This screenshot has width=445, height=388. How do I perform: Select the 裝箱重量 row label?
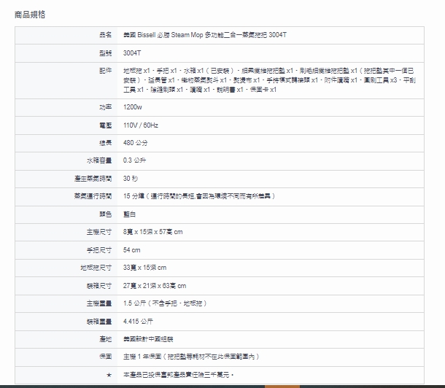point(99,322)
